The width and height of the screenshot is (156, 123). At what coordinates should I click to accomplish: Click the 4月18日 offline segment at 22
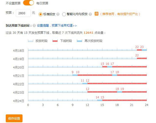coord(139,50)
